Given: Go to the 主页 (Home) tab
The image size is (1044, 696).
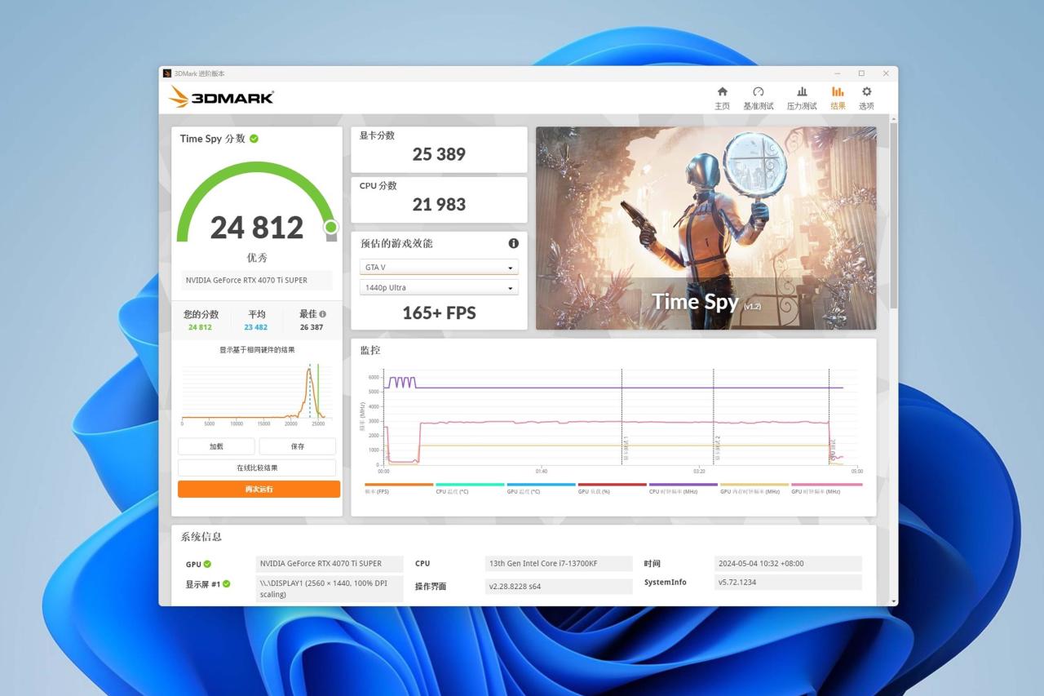Looking at the screenshot, I should [722, 98].
